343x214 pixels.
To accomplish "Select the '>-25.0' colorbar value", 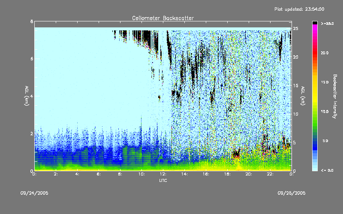I will [327, 24].
